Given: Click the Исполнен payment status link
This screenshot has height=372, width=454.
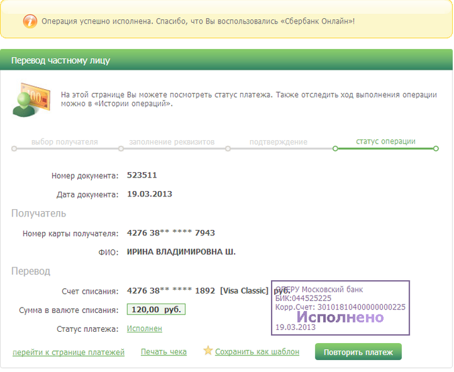Looking at the screenshot, I should click(x=144, y=328).
